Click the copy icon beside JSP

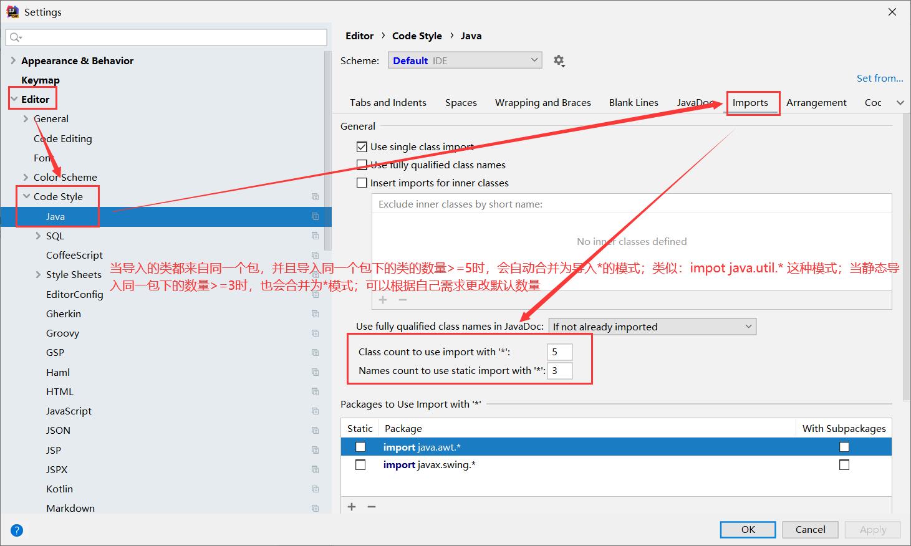tap(315, 450)
